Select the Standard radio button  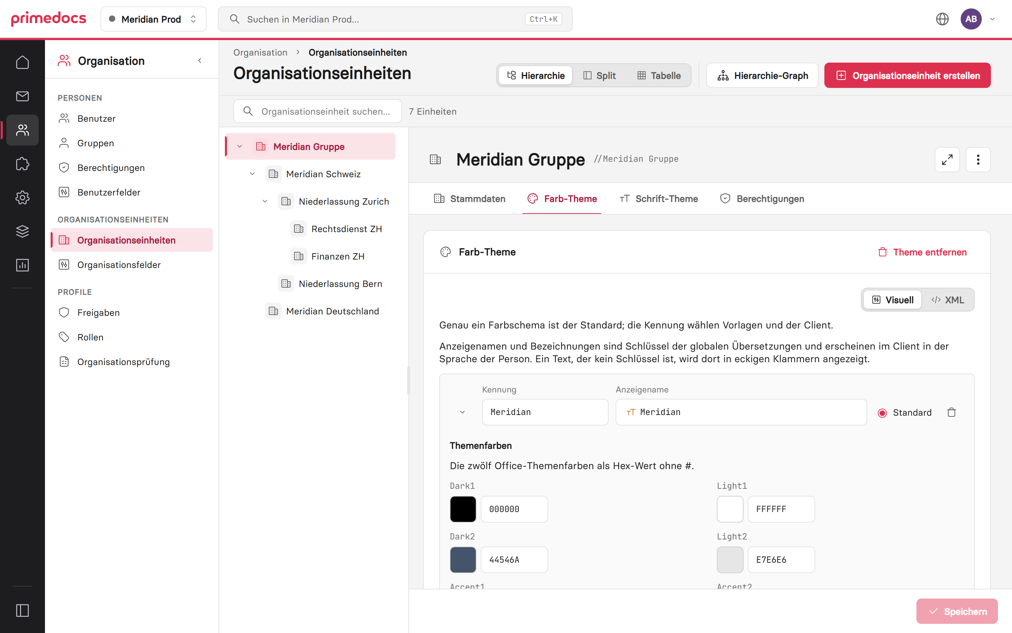[x=882, y=413]
